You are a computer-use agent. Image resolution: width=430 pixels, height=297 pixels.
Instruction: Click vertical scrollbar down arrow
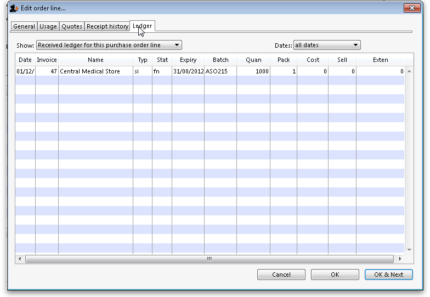(409, 250)
